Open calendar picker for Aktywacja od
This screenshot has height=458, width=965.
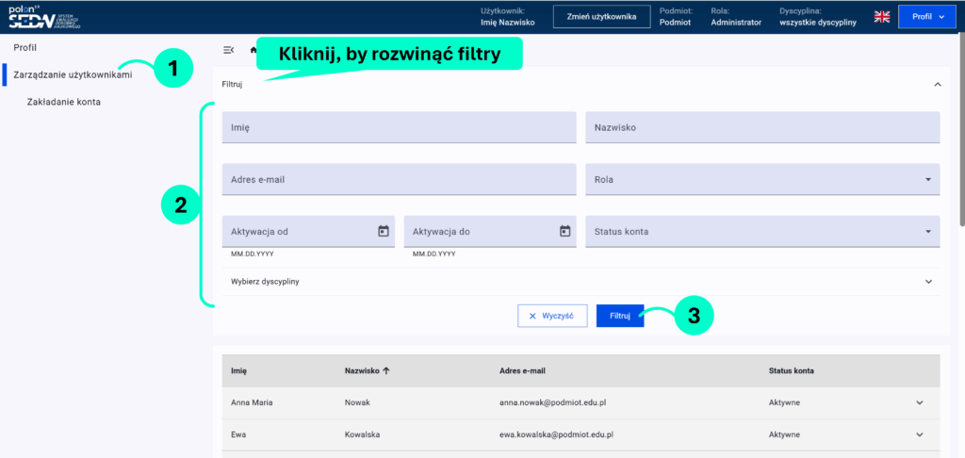tap(384, 231)
